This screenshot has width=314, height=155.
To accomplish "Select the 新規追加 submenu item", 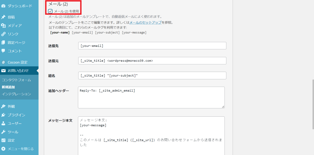I will point(8,87).
